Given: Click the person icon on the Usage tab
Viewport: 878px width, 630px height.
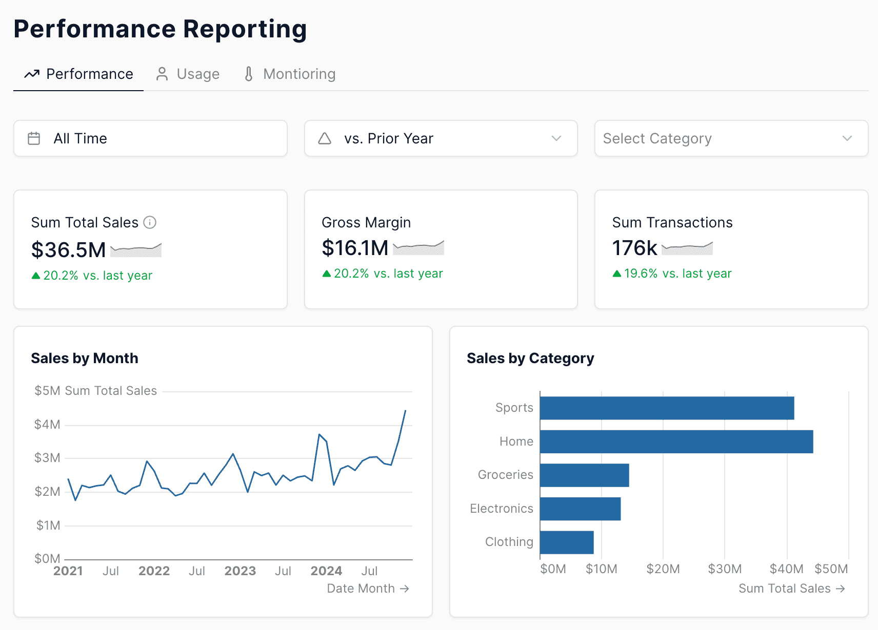Looking at the screenshot, I should [162, 74].
